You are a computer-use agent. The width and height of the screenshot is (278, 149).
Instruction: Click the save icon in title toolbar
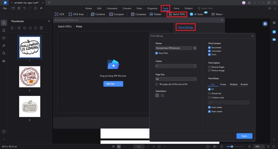click(13, 8)
